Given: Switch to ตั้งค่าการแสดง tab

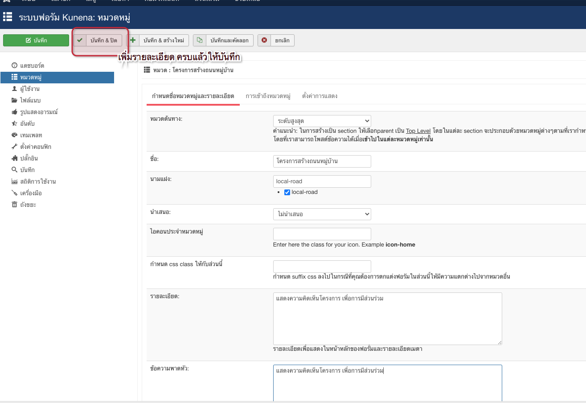Looking at the screenshot, I should tap(320, 96).
